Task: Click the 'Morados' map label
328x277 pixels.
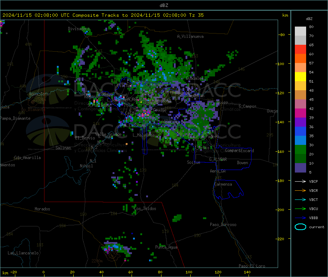Action: 42,209
